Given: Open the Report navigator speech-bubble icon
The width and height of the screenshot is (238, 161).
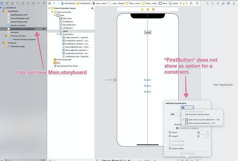Looking at the screenshot, I should (x=44, y=3).
